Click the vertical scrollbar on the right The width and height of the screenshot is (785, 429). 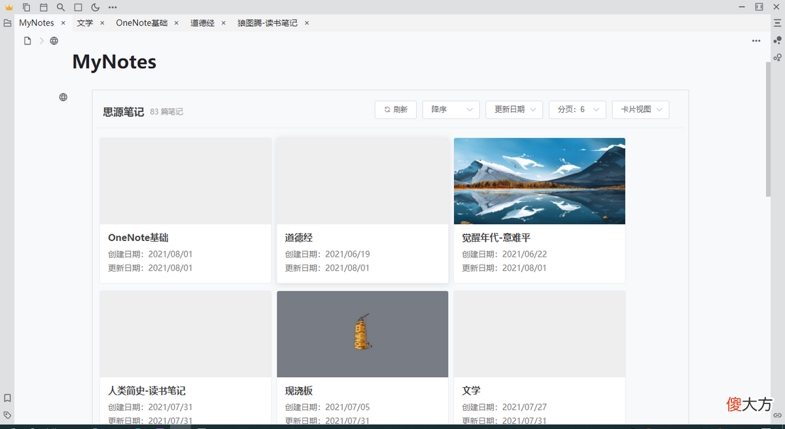769,128
